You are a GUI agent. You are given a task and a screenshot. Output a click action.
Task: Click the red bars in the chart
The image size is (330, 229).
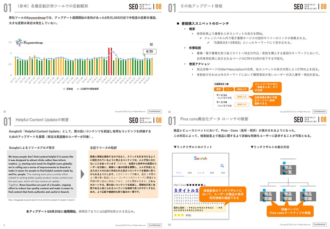[x=110, y=61]
